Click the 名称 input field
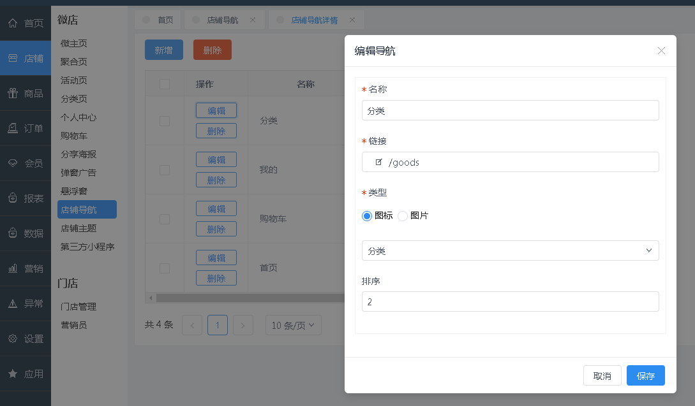The width and height of the screenshot is (695, 406). tap(510, 110)
